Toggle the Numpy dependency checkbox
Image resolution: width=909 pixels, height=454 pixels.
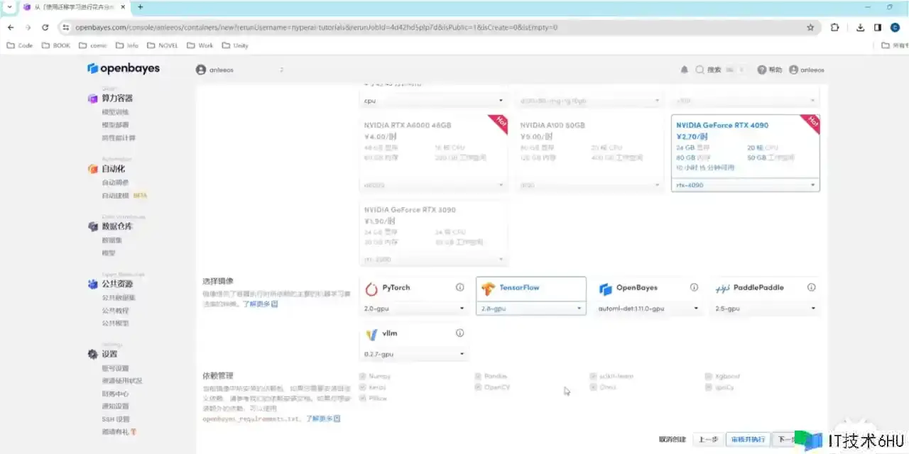pos(363,376)
